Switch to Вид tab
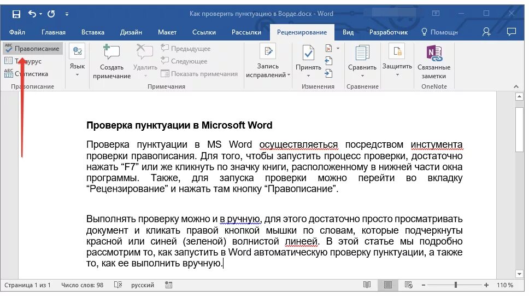529x296 pixels. pyautogui.click(x=348, y=32)
